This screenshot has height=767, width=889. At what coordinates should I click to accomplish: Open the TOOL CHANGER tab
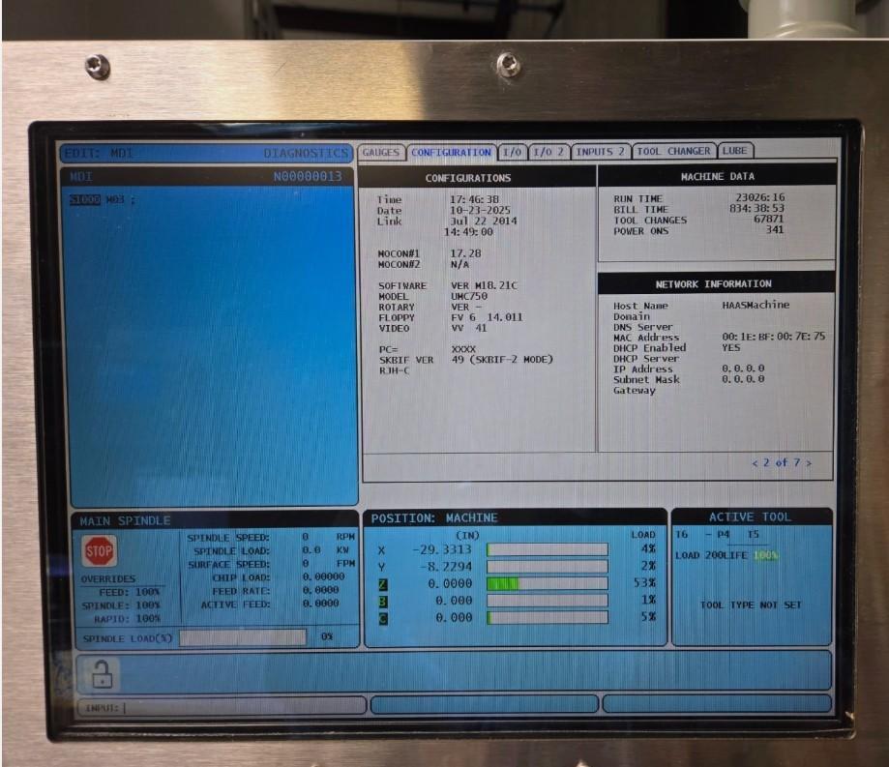tap(673, 152)
